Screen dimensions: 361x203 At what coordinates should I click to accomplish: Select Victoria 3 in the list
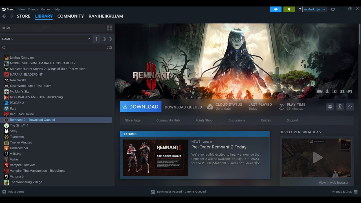17,176
